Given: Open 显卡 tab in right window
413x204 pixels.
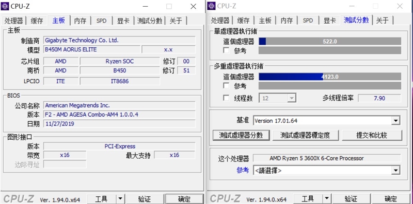Looking at the screenshot, I should 329,21.
